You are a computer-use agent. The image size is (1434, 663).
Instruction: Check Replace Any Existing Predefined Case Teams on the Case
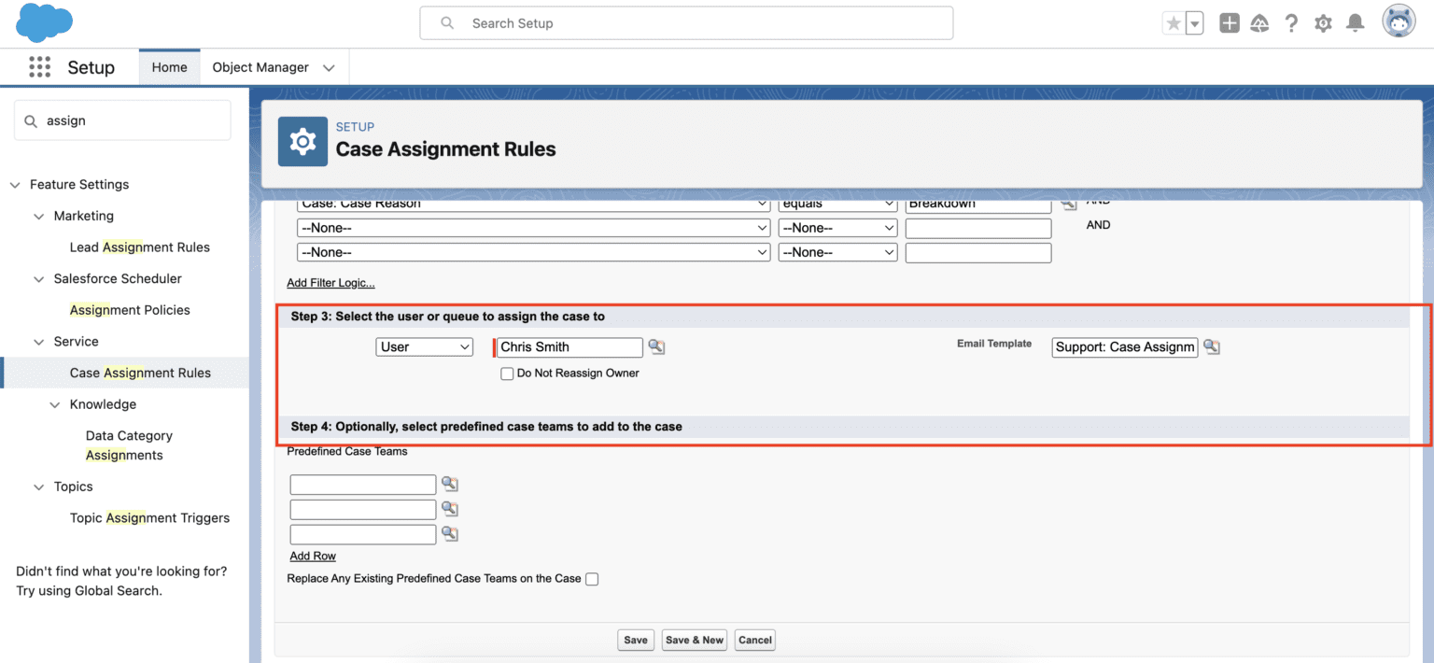[x=592, y=579]
